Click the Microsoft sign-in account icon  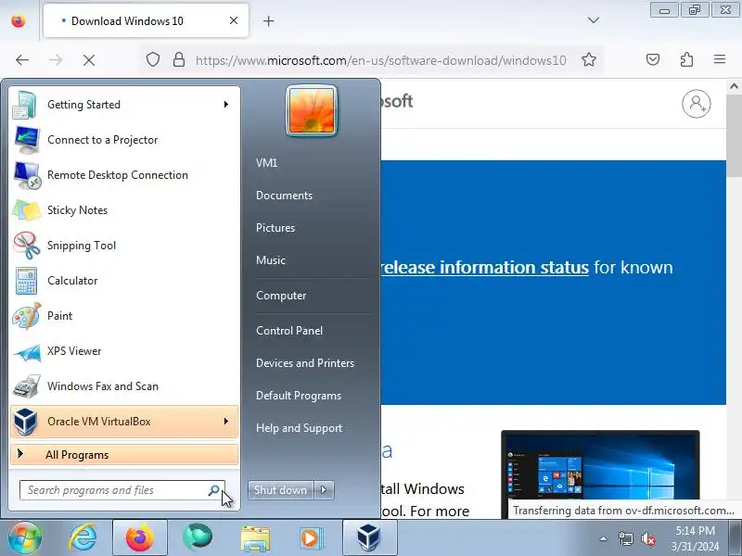(697, 104)
